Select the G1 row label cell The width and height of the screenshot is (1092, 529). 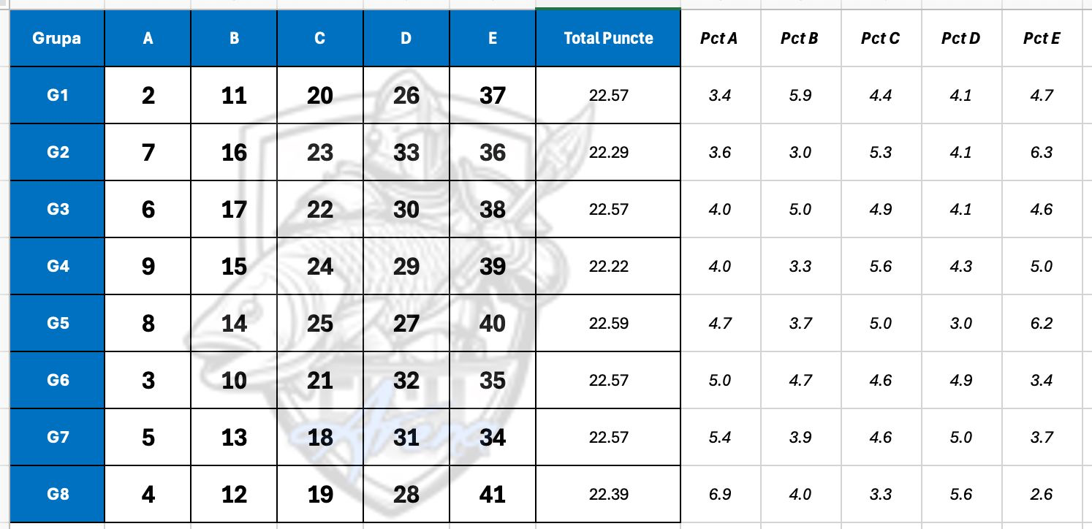point(57,95)
